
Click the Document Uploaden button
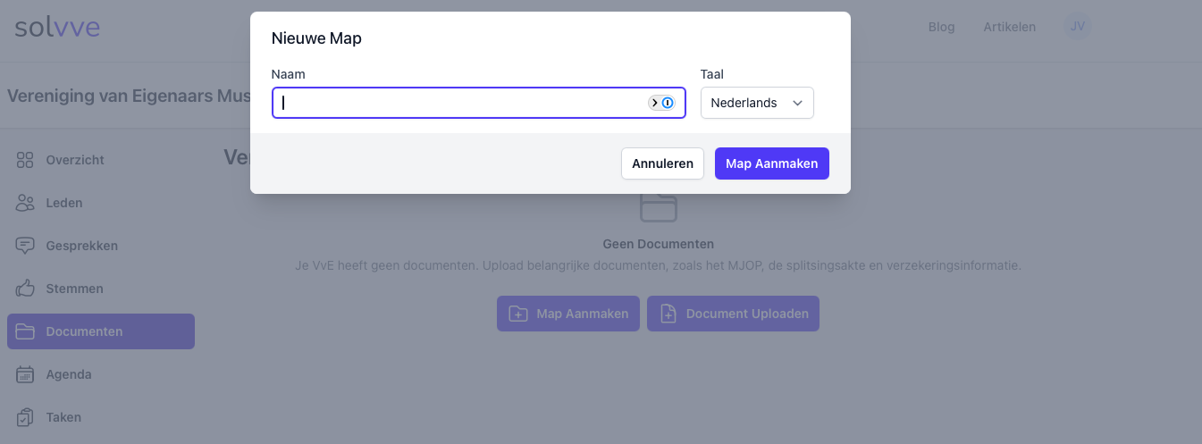click(x=733, y=314)
